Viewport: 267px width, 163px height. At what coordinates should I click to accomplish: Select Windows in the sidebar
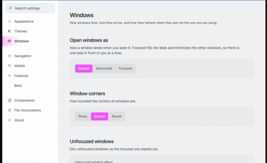point(30,41)
